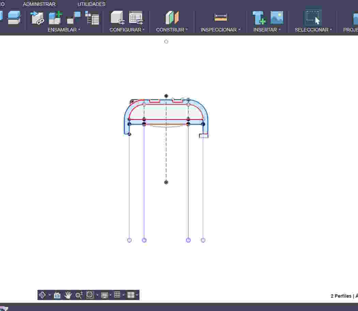Image resolution: width=358 pixels, height=311 pixels.
Task: Click the look-at camera icon
Action: point(57,295)
